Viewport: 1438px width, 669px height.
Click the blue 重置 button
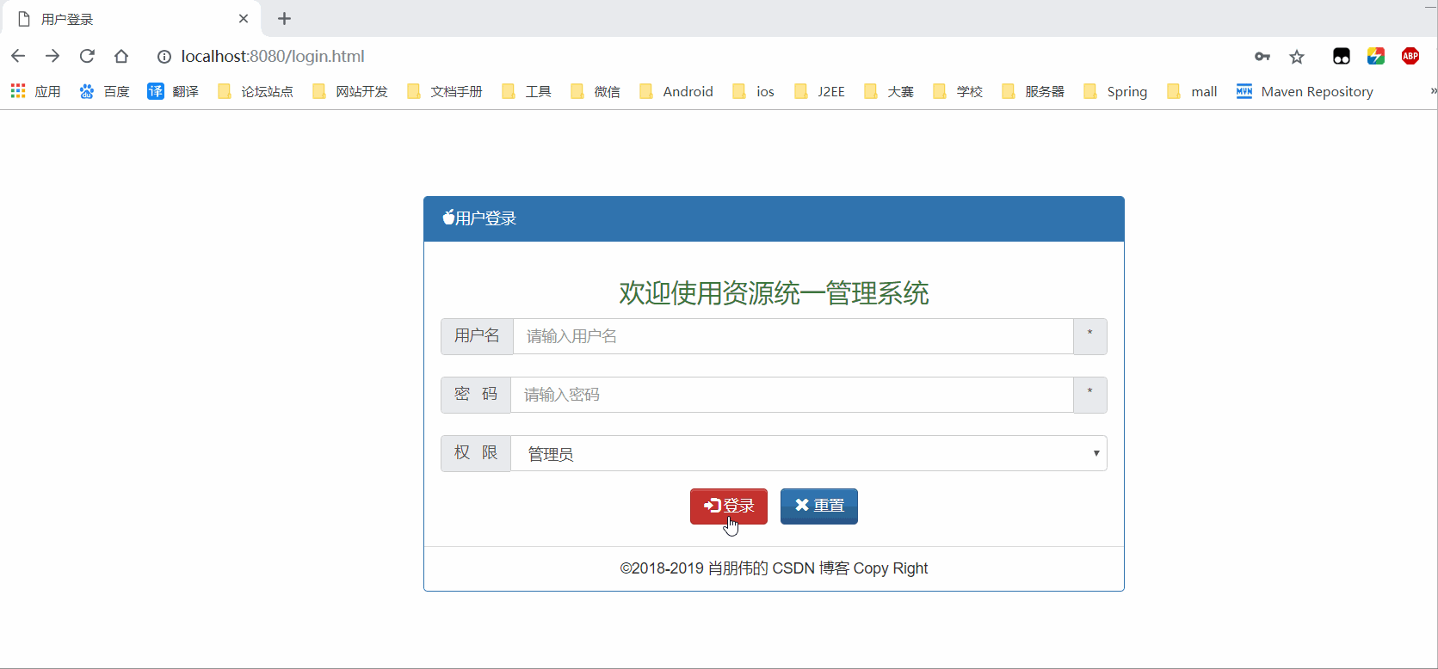click(819, 506)
